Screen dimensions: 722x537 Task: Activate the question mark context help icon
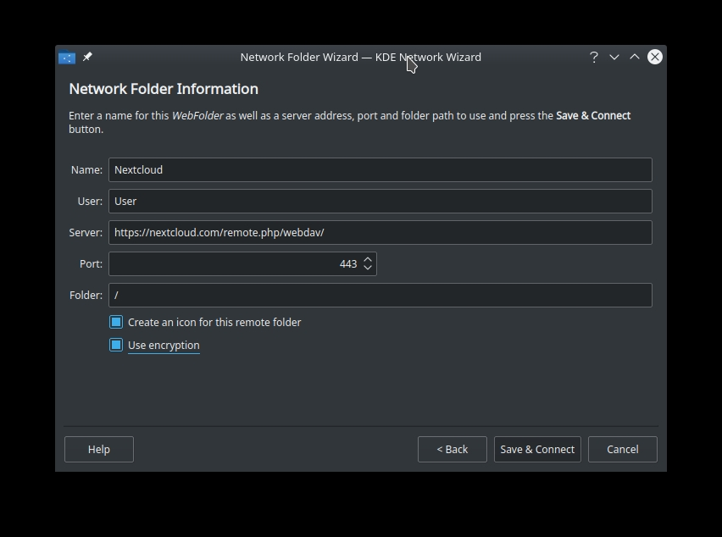593,57
